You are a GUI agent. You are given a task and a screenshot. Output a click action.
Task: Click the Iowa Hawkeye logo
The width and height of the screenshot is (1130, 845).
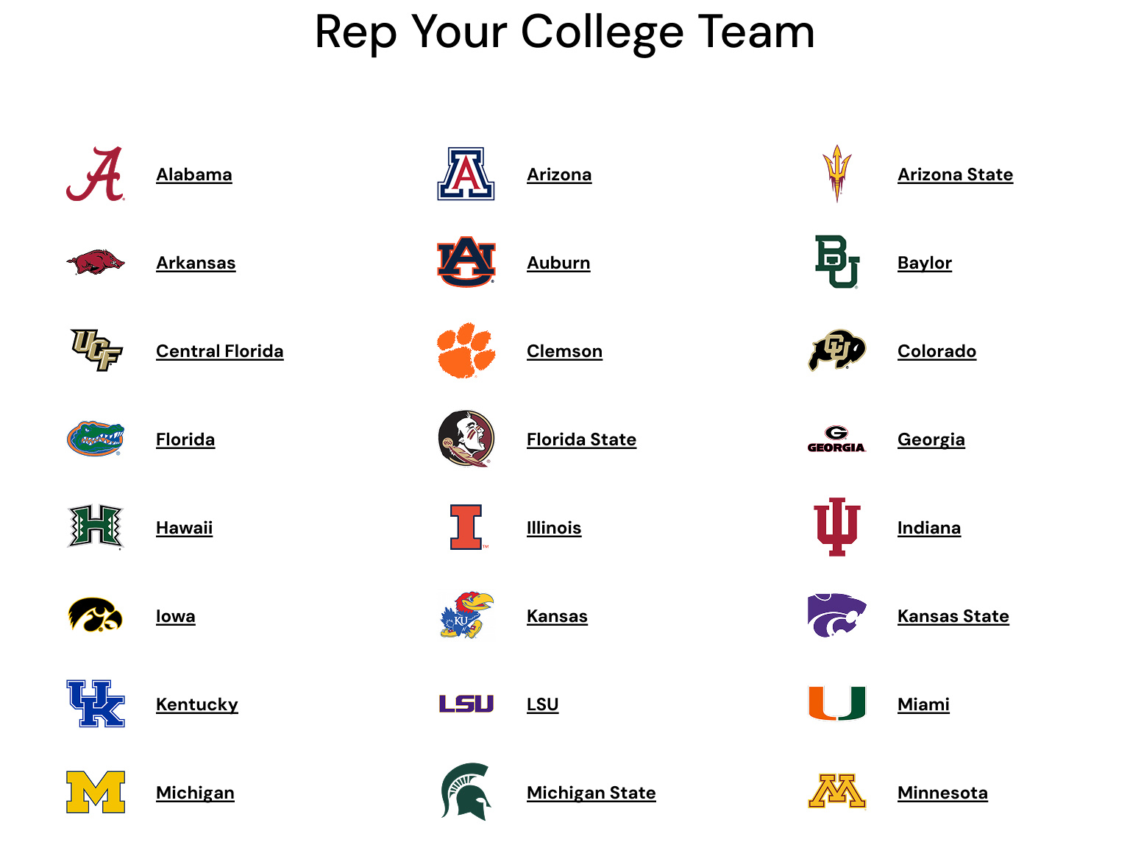point(96,616)
